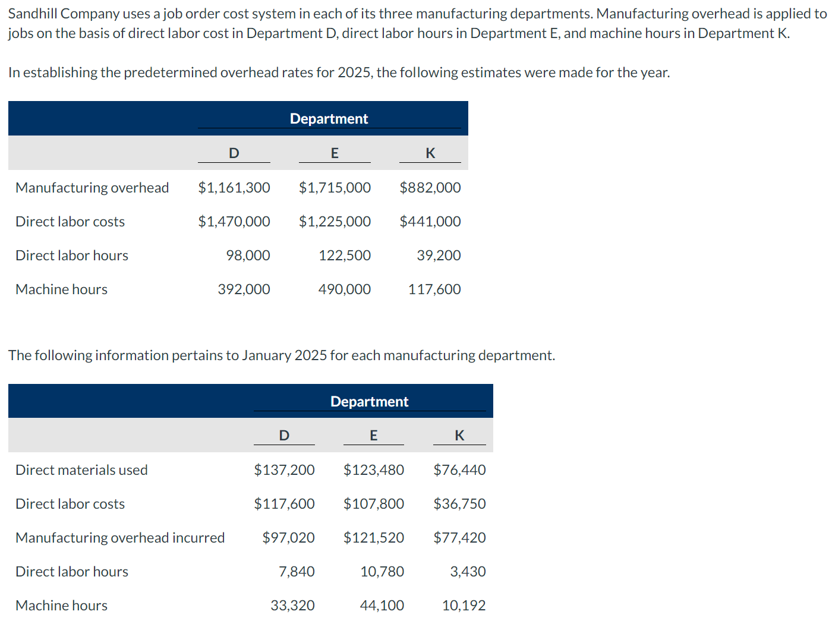Click column header D in the top table
829x627 pixels.
click(234, 153)
